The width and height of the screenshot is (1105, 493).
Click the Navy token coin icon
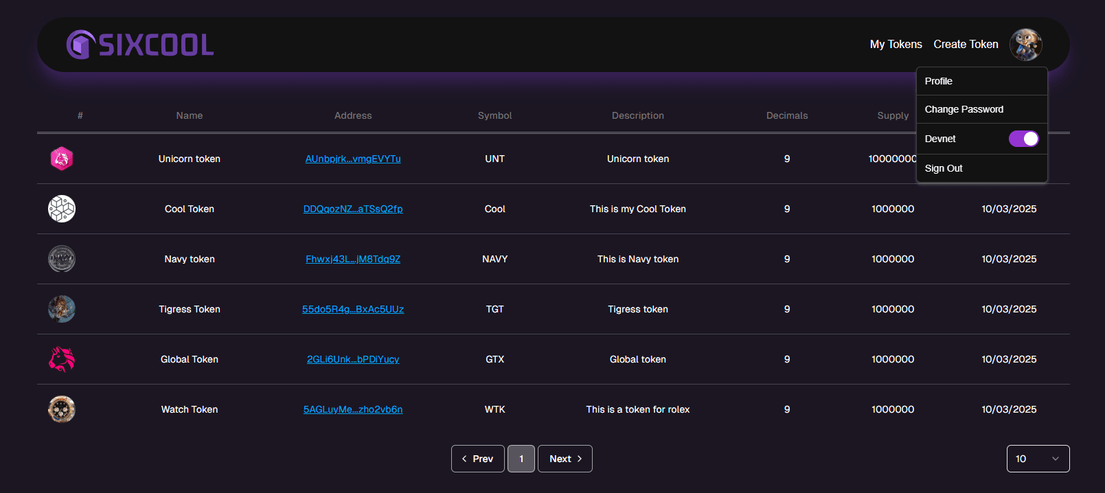(x=62, y=259)
